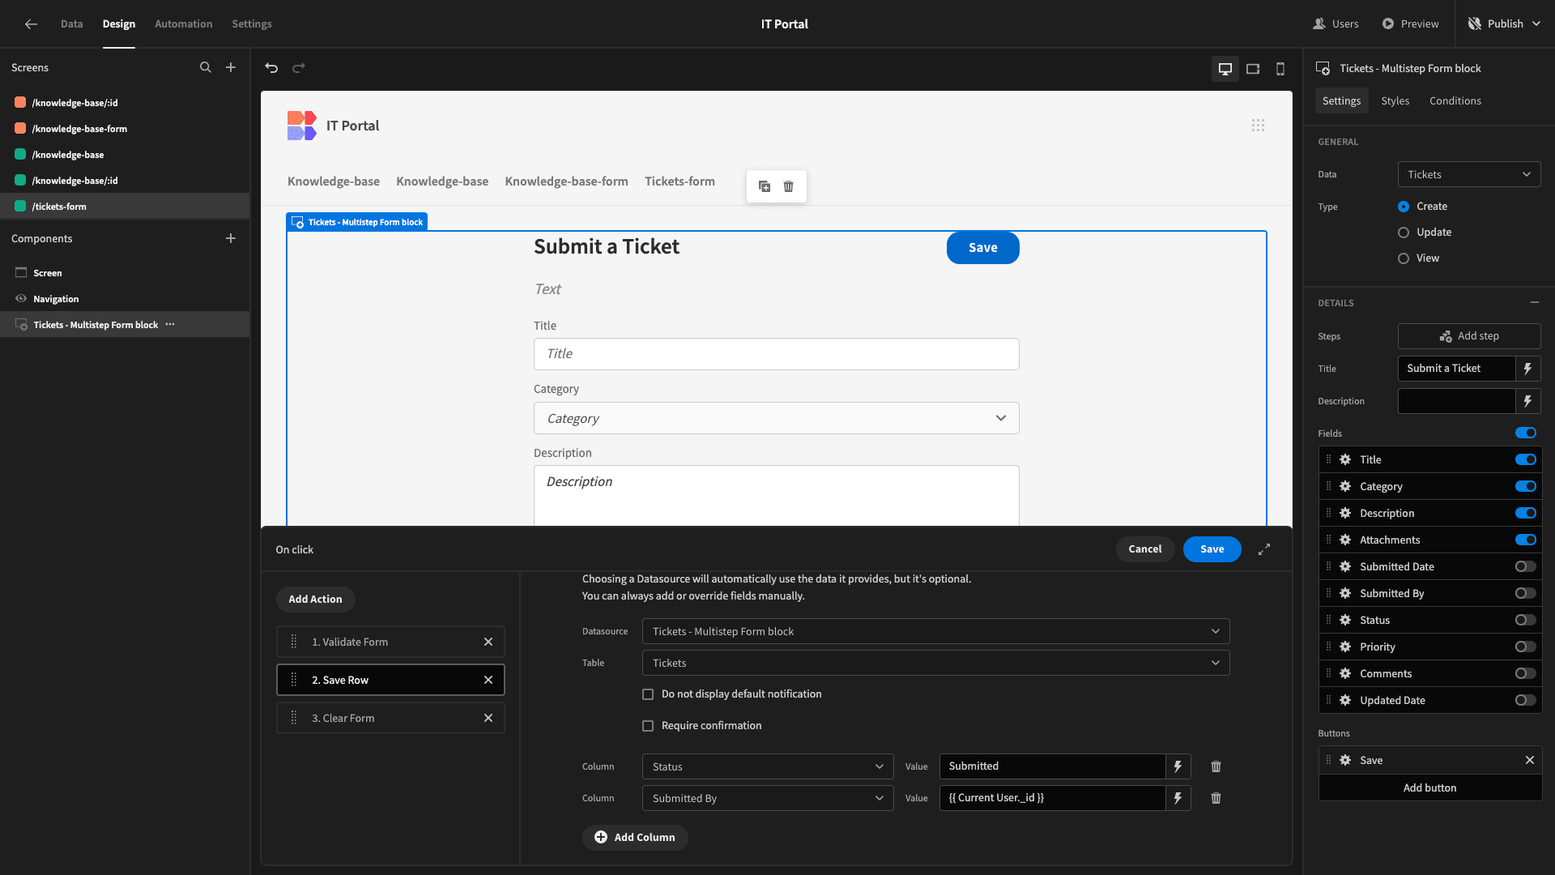The height and width of the screenshot is (875, 1555).
Task: Open the Data tab
Action: click(x=72, y=24)
